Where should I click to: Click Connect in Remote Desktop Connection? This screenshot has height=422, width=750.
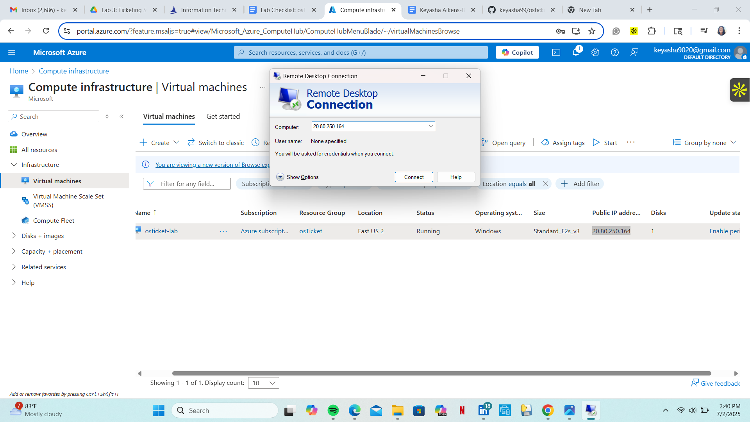(414, 177)
